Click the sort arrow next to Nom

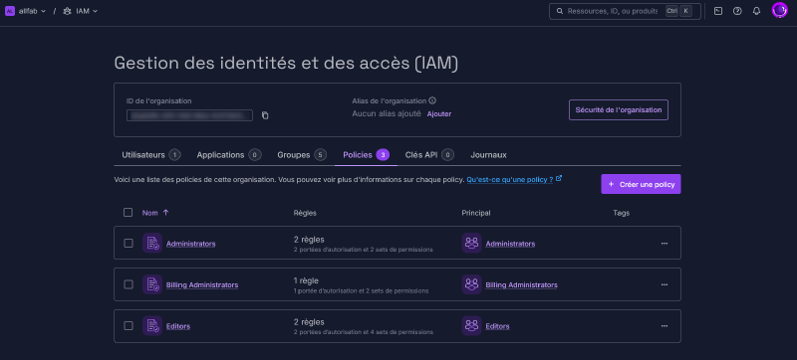[x=165, y=213]
